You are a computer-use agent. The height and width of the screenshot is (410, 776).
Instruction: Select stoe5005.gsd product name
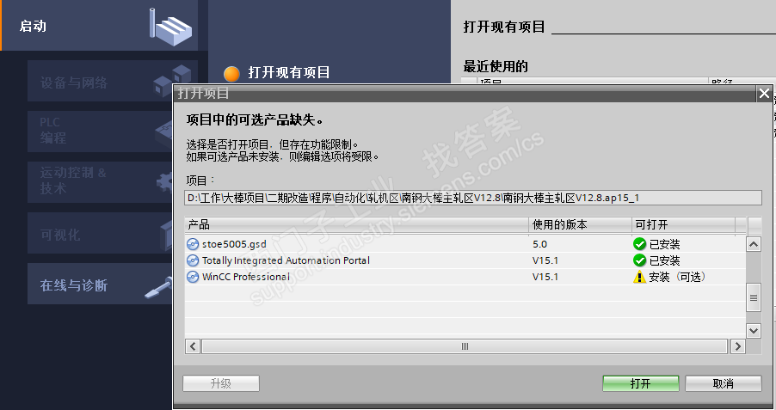click(234, 244)
